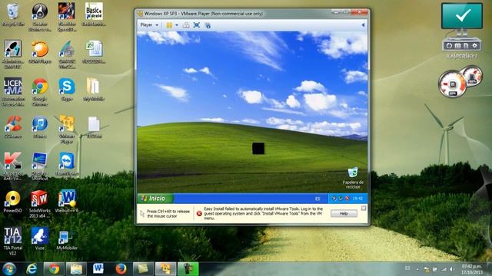Click the ES language bar in Windows taskbar
This screenshot has width=492, height=276.
click(407, 268)
